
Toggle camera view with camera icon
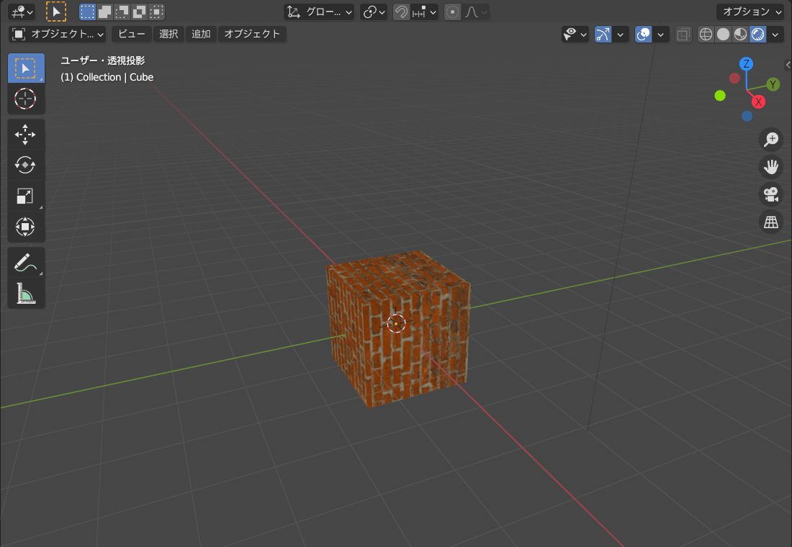(x=771, y=194)
